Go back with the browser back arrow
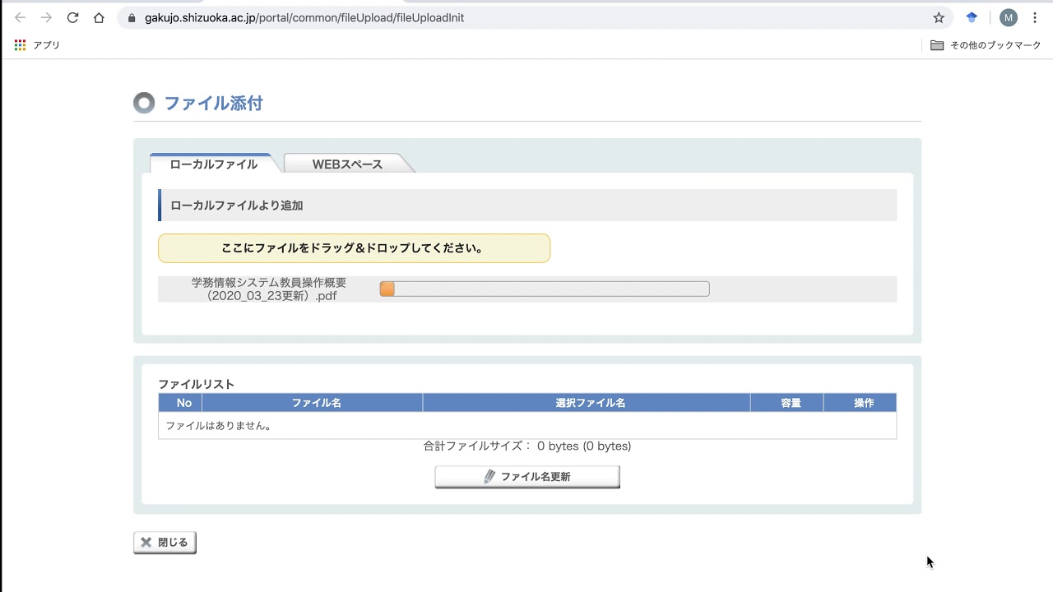 pos(20,17)
